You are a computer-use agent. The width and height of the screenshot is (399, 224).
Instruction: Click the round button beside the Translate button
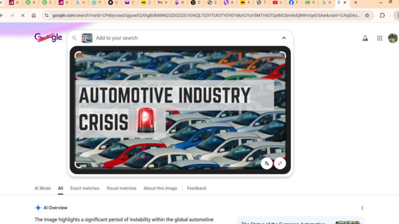point(280,164)
